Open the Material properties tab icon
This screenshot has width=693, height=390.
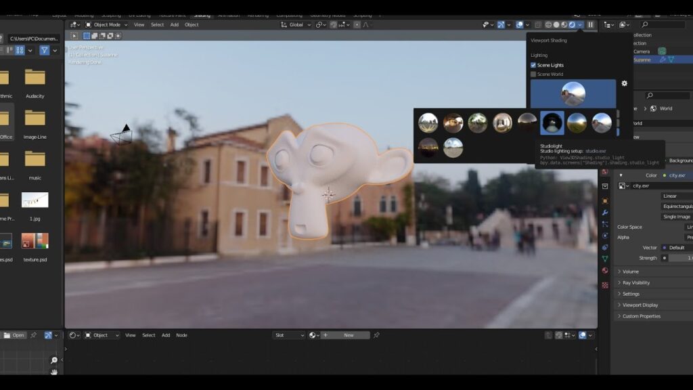605,270
